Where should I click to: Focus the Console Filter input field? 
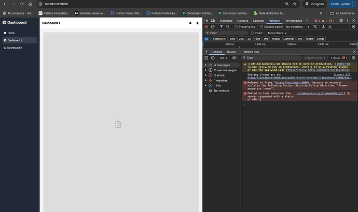271,58
